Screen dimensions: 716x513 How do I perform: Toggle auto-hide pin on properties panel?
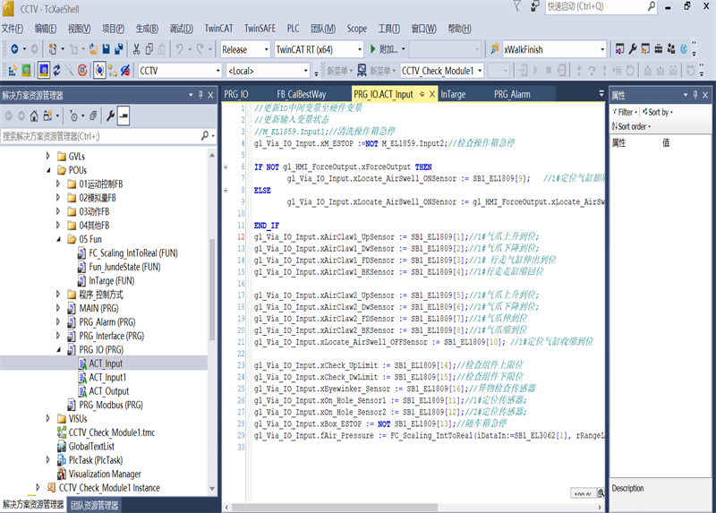[x=697, y=94]
